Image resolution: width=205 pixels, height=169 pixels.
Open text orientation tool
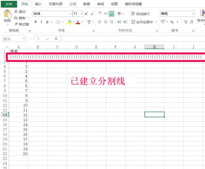click(x=120, y=14)
